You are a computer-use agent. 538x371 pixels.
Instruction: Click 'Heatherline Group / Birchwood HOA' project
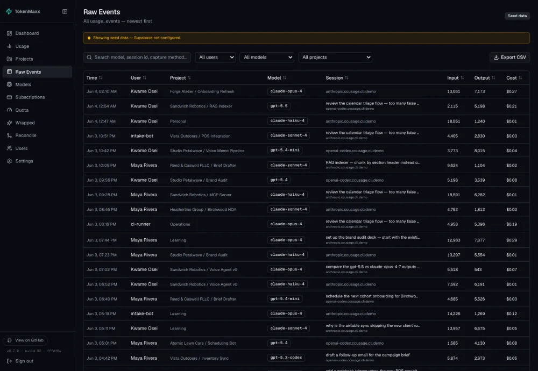click(x=203, y=210)
